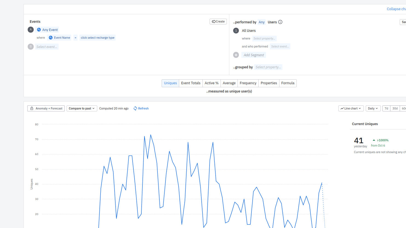
Task: Click the 41 current uniques value
Action: (x=359, y=140)
